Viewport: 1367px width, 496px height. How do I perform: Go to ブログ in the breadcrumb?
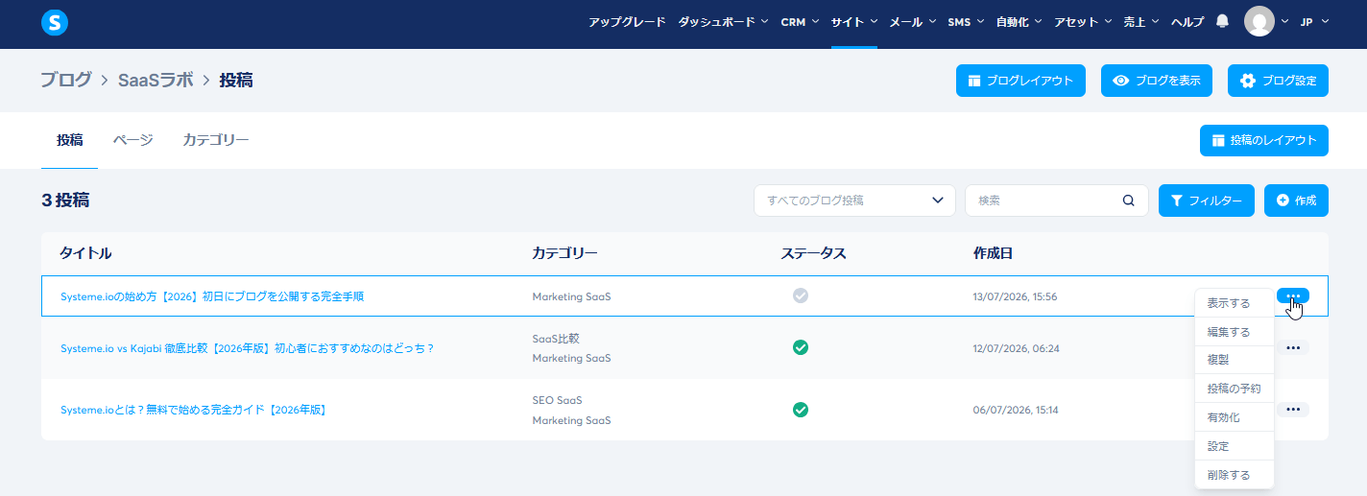point(66,81)
